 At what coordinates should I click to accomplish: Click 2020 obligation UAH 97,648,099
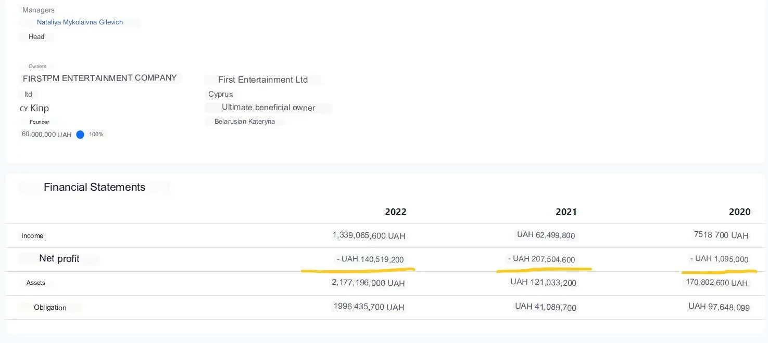(719, 307)
